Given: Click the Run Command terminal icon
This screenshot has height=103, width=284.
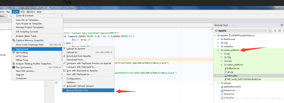Looking at the screenshot, I should (x=13, y=67).
